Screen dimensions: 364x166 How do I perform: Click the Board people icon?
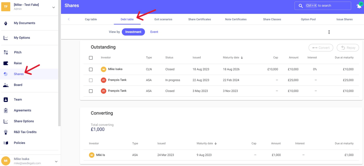coord(6,85)
